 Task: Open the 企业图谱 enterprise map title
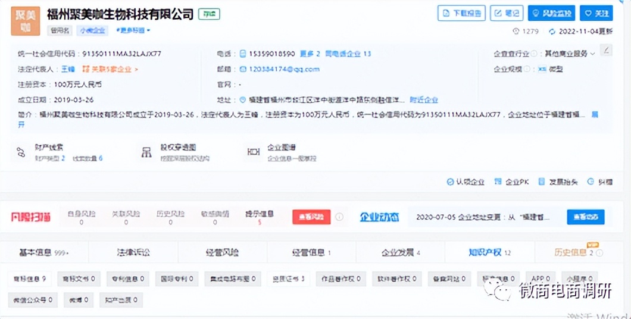coord(282,148)
